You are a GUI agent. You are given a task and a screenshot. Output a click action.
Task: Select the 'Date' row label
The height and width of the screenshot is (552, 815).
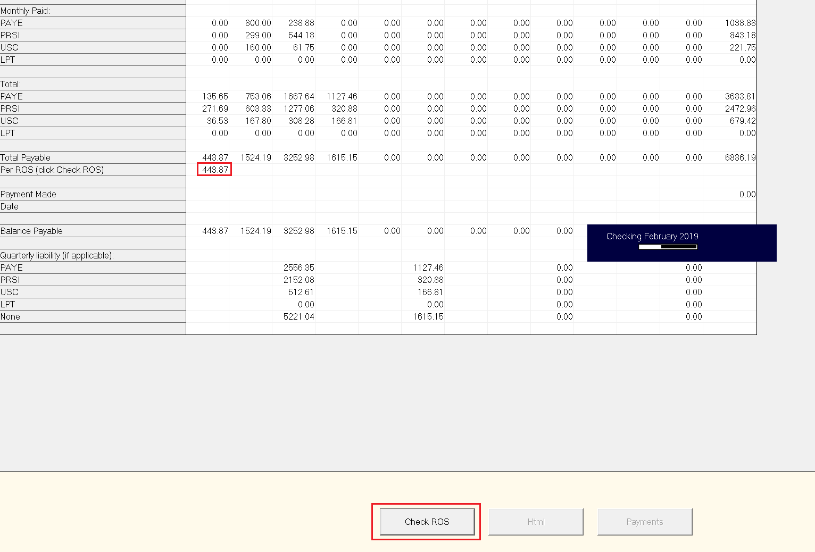(10, 206)
